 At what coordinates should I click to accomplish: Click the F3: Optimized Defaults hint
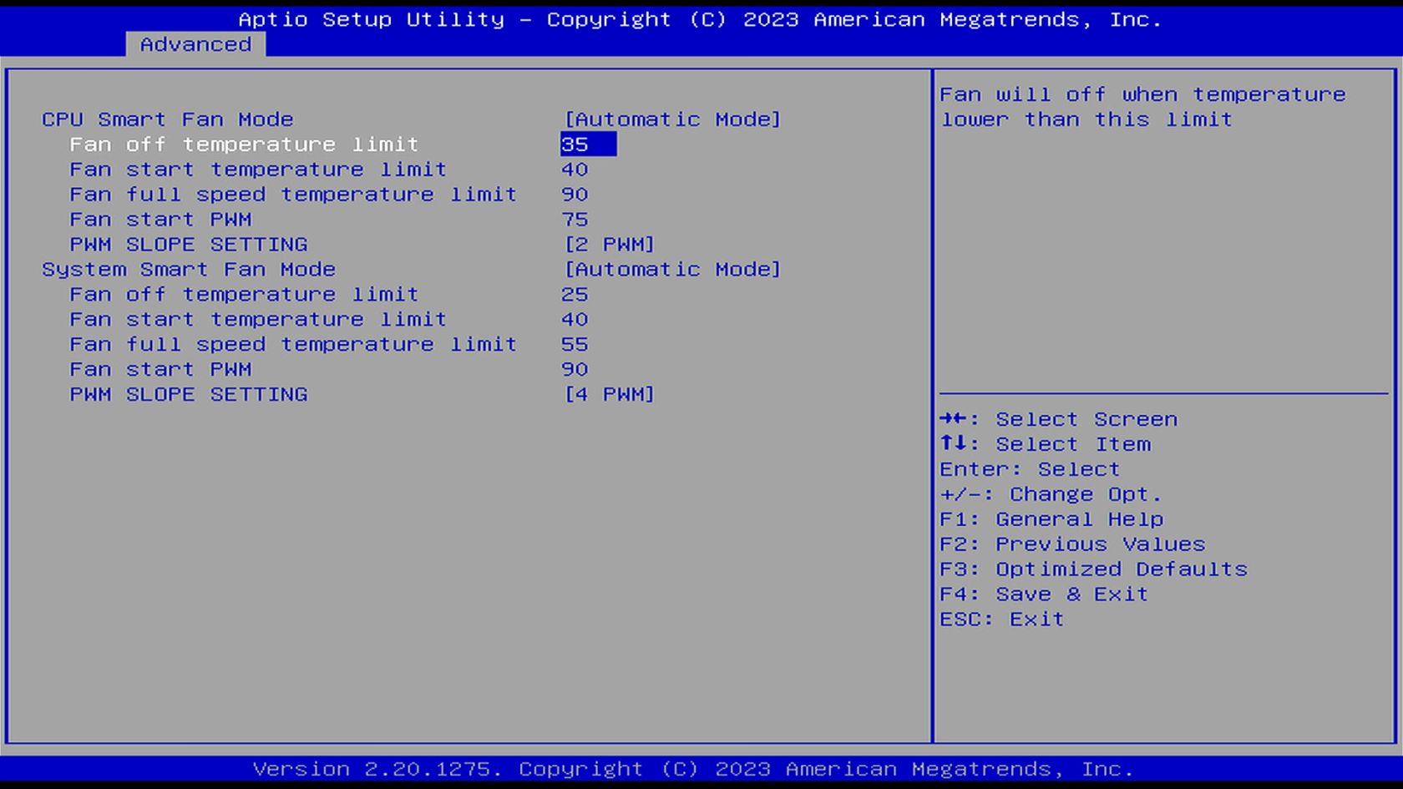1093,569
